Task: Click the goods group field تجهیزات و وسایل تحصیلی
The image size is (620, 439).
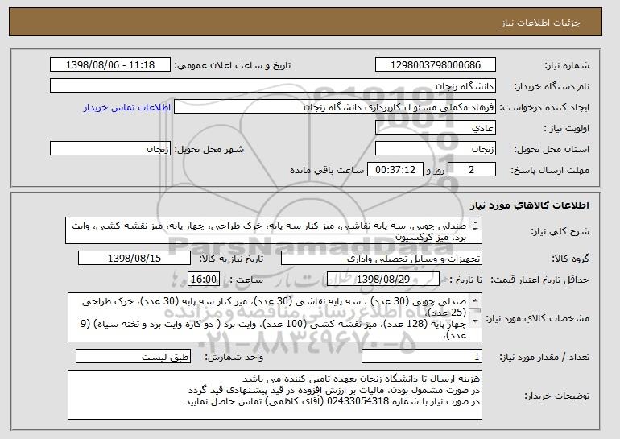Action: tap(382, 259)
